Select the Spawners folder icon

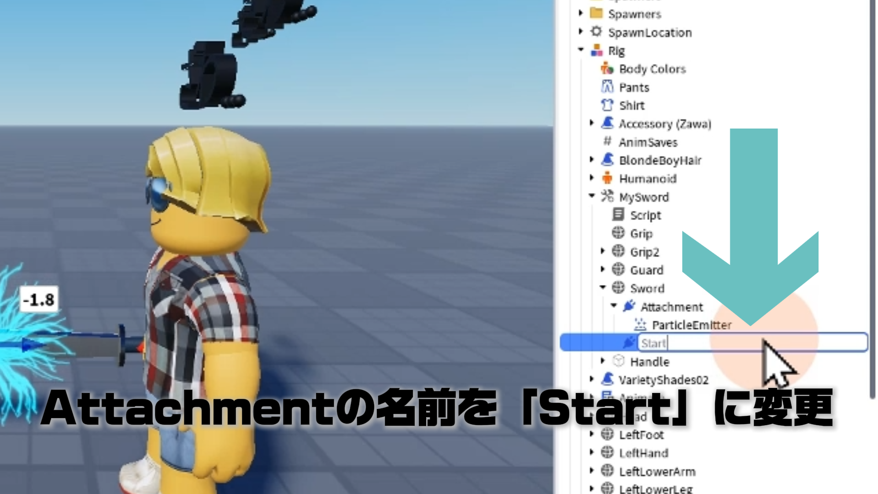[596, 14]
